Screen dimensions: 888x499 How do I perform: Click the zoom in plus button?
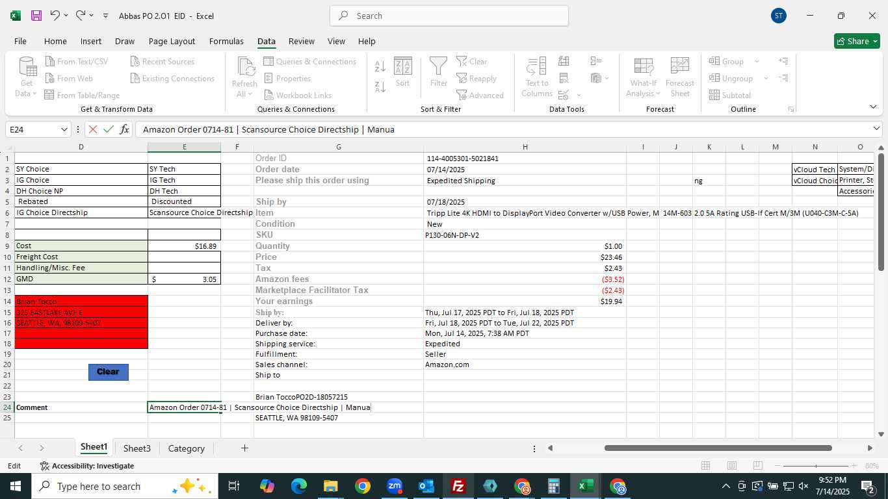coord(854,466)
